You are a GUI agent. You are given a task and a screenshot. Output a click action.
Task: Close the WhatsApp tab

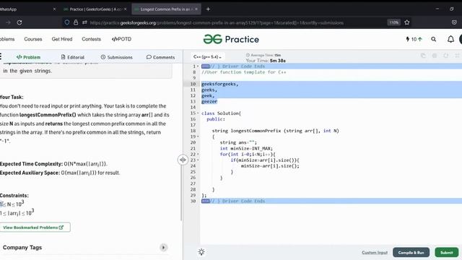point(54,9)
